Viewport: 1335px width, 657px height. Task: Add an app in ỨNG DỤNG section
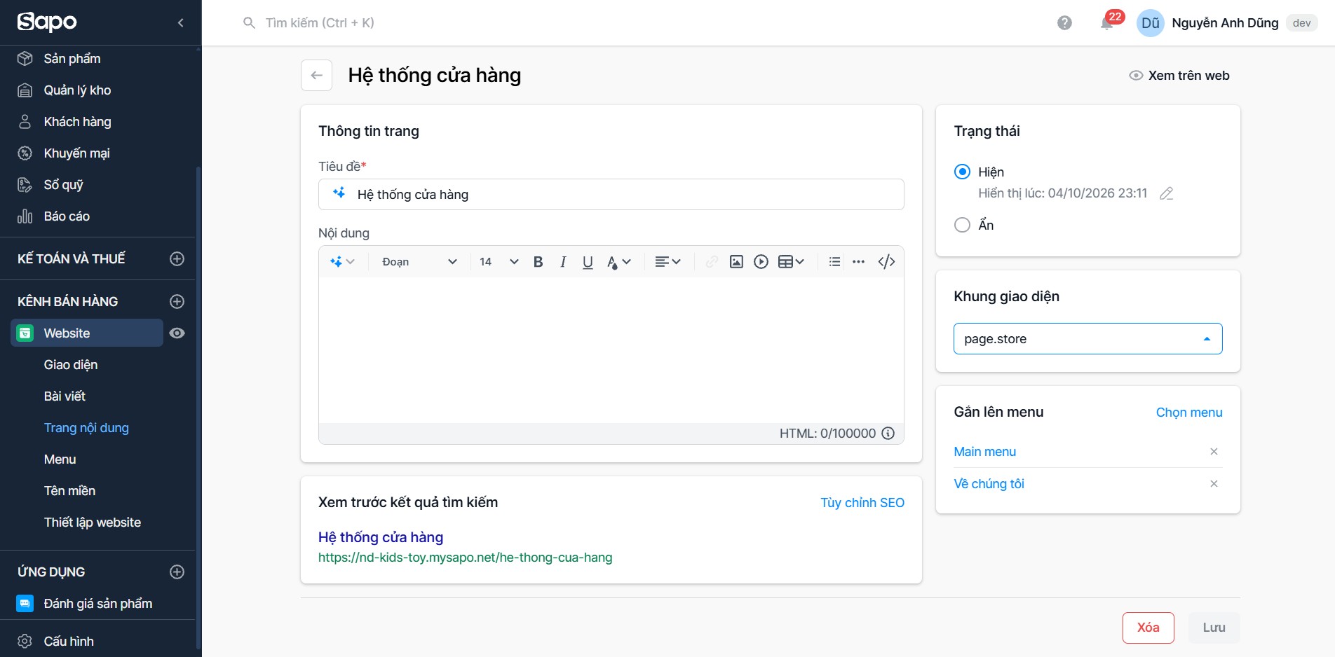pos(177,572)
